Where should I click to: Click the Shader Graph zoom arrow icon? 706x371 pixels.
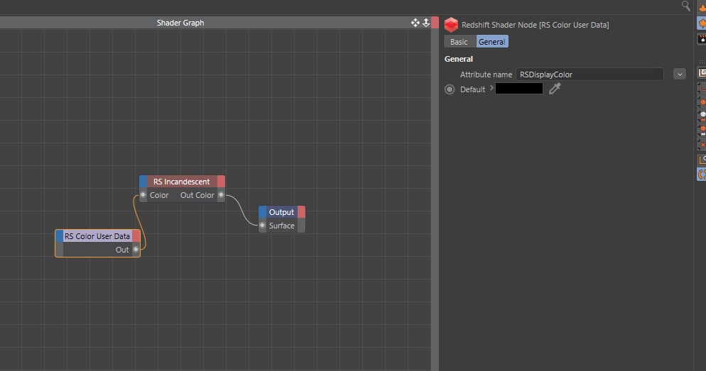[x=426, y=23]
